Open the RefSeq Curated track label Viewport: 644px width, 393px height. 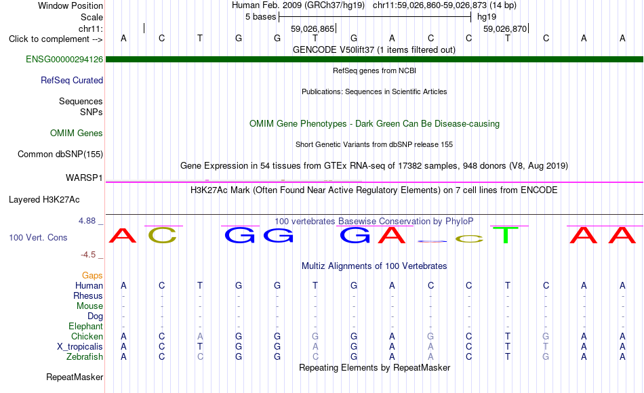coord(71,80)
